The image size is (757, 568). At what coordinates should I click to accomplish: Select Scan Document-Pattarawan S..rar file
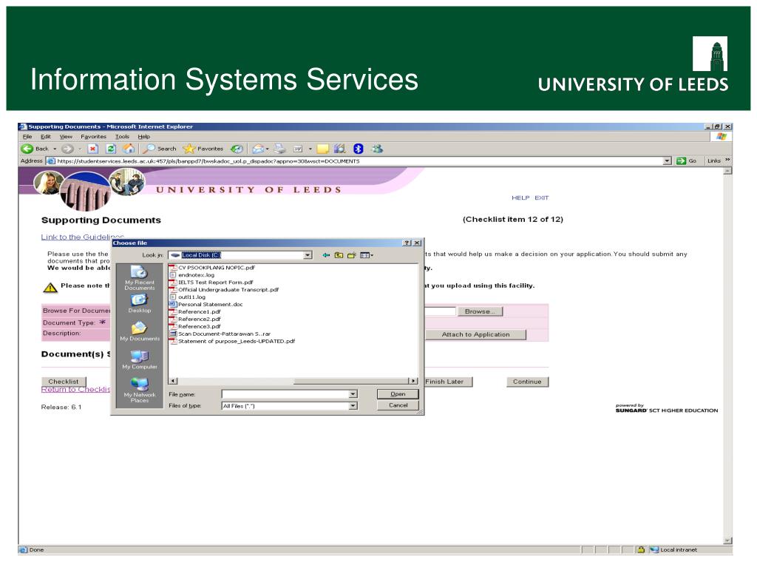(220, 334)
